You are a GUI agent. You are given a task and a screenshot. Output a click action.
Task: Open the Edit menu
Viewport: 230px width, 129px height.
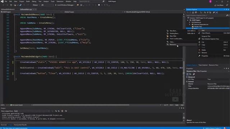click(10, 1)
